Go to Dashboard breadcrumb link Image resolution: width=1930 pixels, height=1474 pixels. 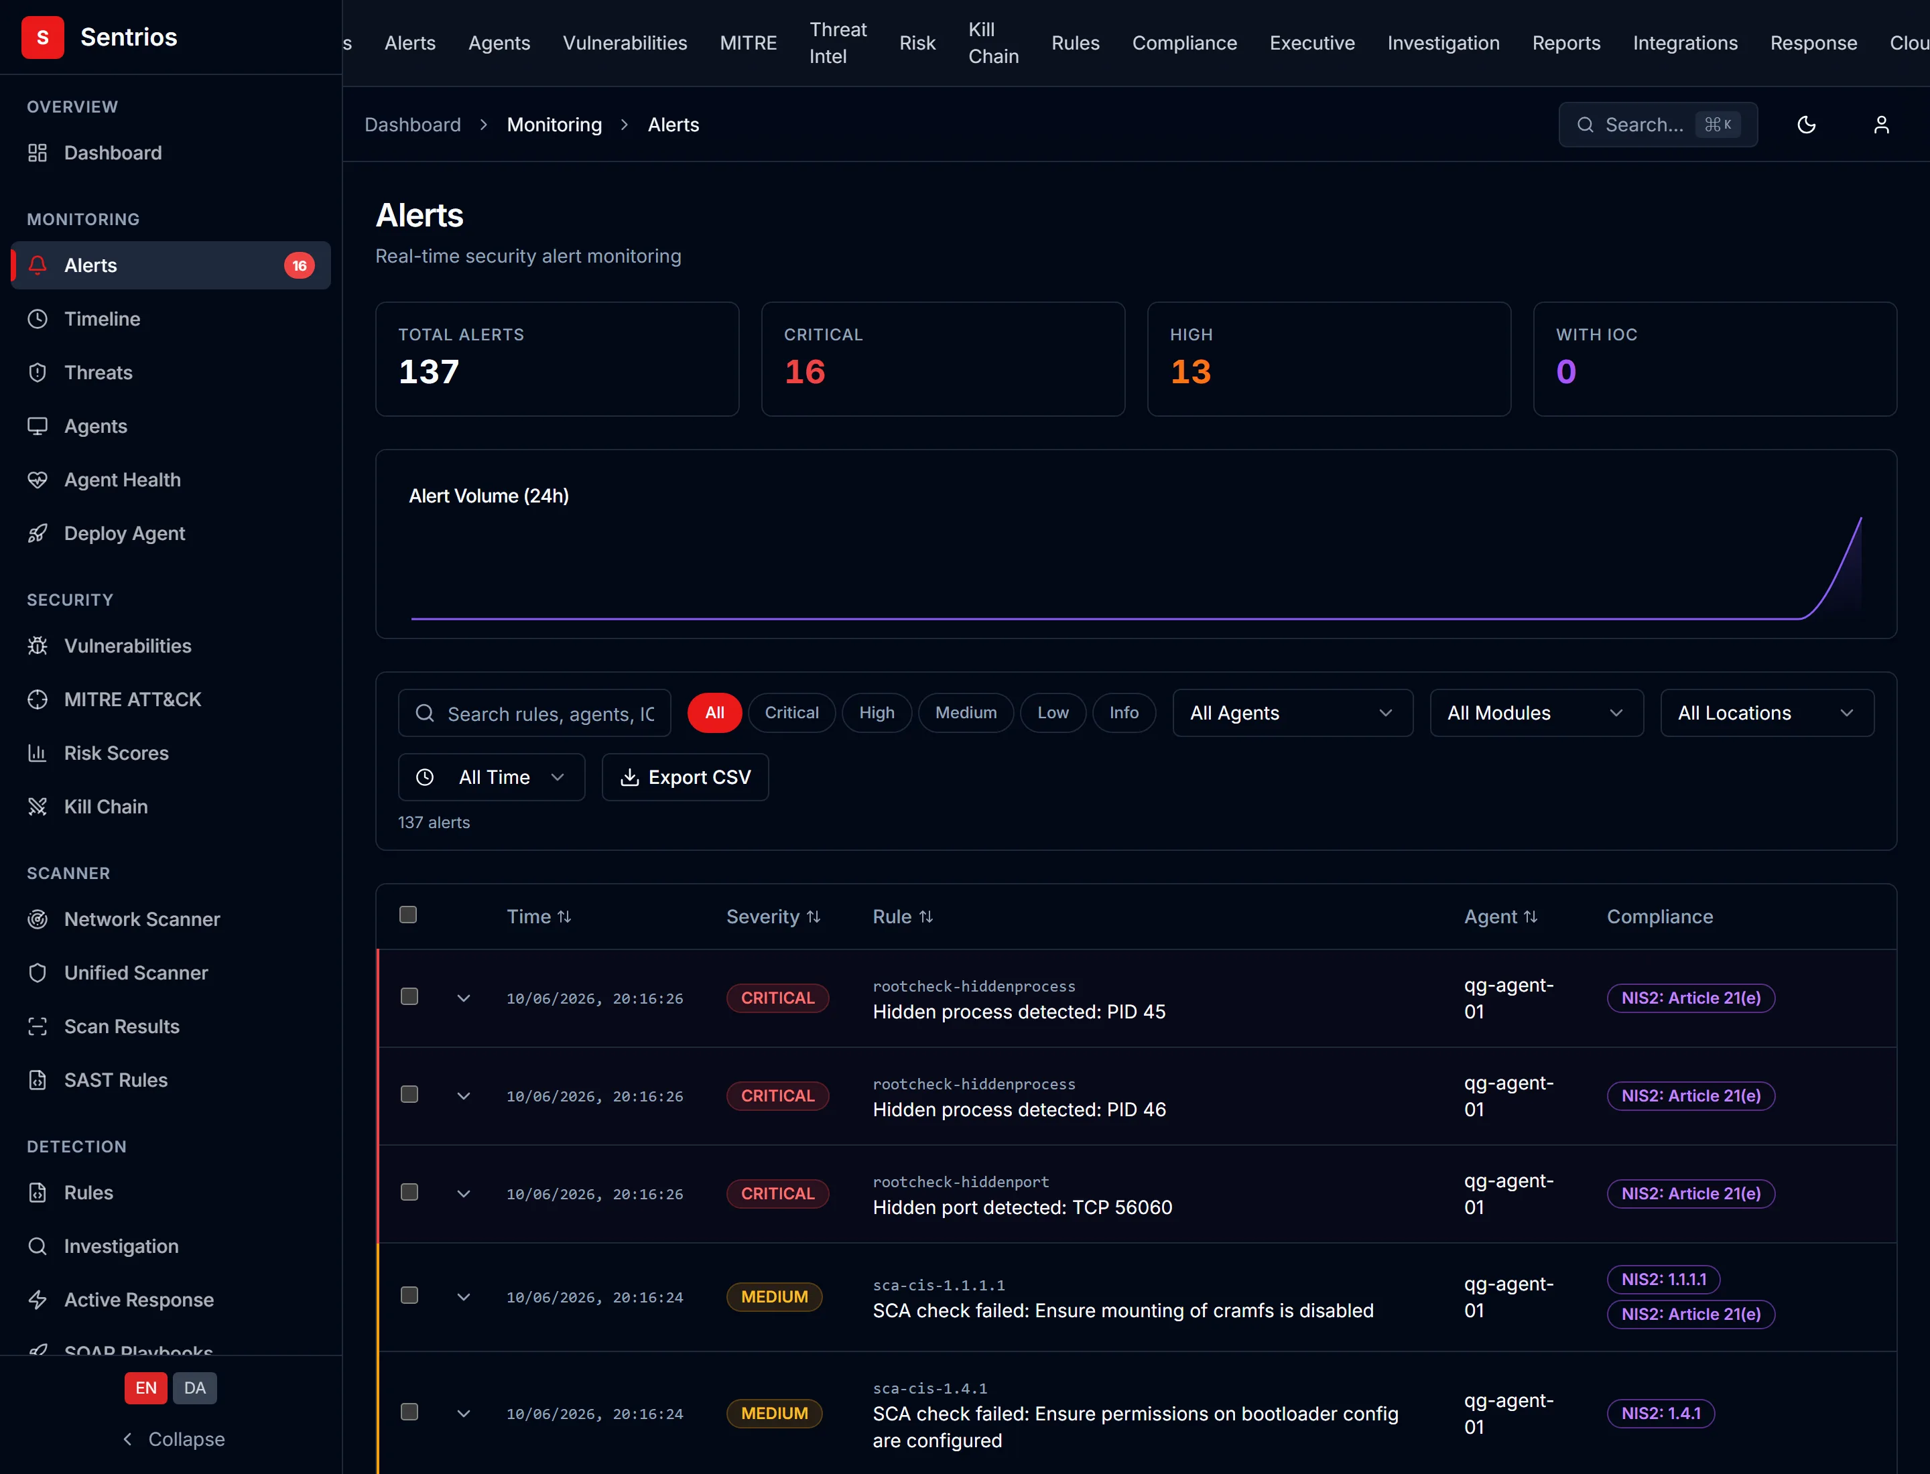(413, 125)
